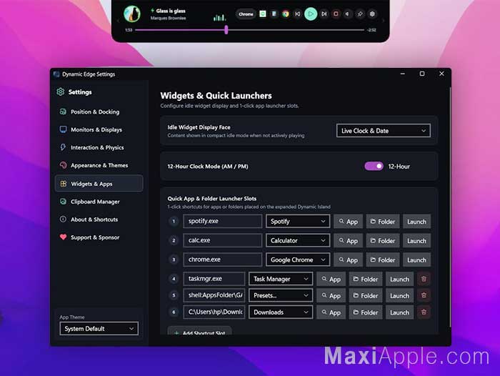
Task: Play the track in the media island
Action: (311, 14)
